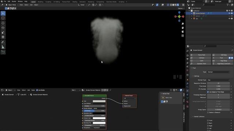Open the Render properties tab icon

coord(188,55)
